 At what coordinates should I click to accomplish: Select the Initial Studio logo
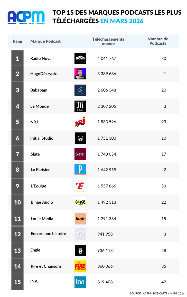pos(80,138)
